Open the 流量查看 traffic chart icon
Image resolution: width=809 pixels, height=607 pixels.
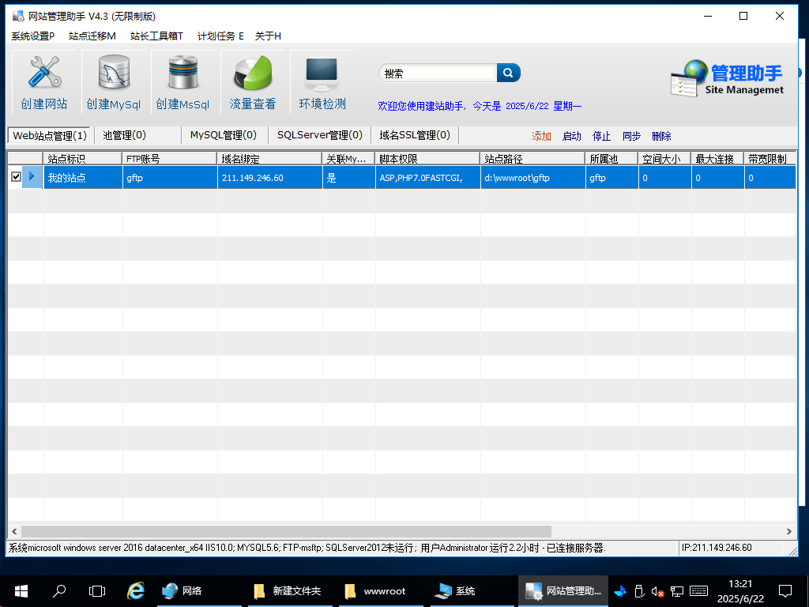pos(253,82)
